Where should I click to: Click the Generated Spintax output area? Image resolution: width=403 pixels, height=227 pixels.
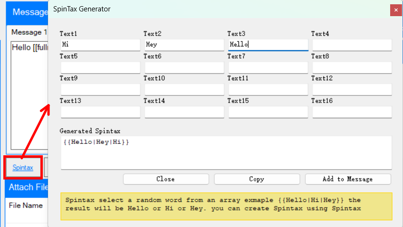coord(226,152)
